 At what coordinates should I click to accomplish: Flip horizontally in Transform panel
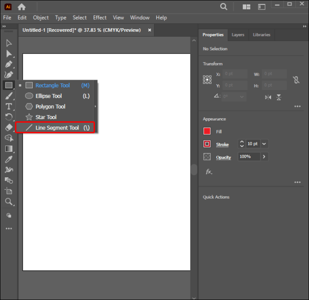coord(268,97)
